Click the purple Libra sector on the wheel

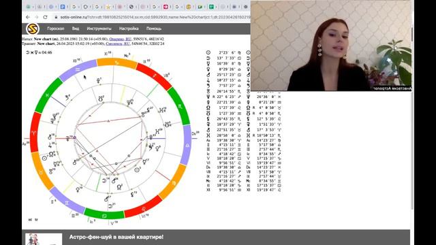click(187, 145)
